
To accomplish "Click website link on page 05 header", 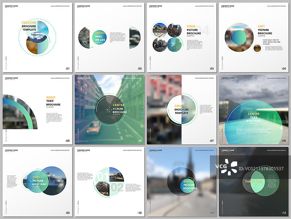I will click(x=61, y=78).
